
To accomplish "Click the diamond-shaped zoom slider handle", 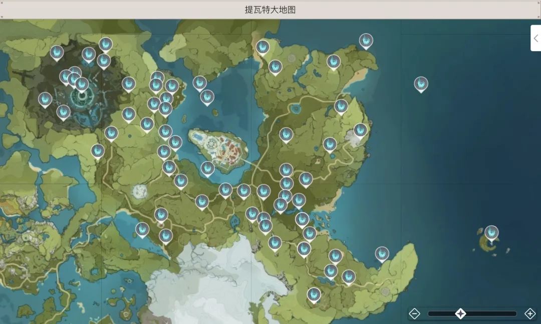I will [x=460, y=313].
